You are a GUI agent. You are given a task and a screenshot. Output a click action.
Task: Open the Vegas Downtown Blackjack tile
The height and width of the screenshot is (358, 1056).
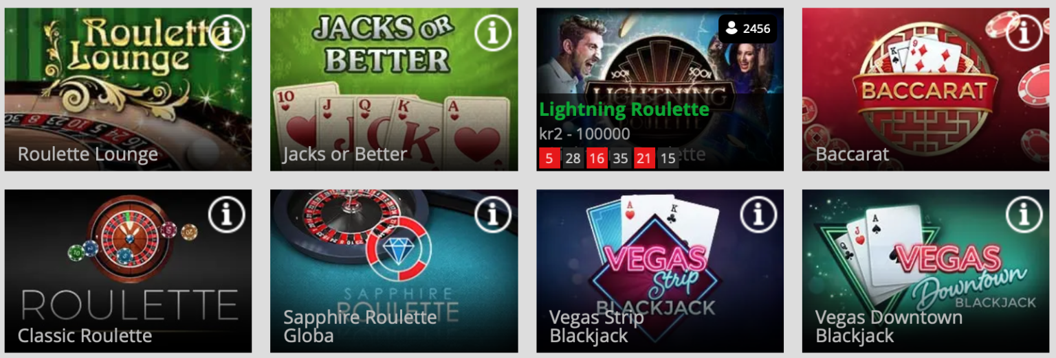[x=926, y=271]
